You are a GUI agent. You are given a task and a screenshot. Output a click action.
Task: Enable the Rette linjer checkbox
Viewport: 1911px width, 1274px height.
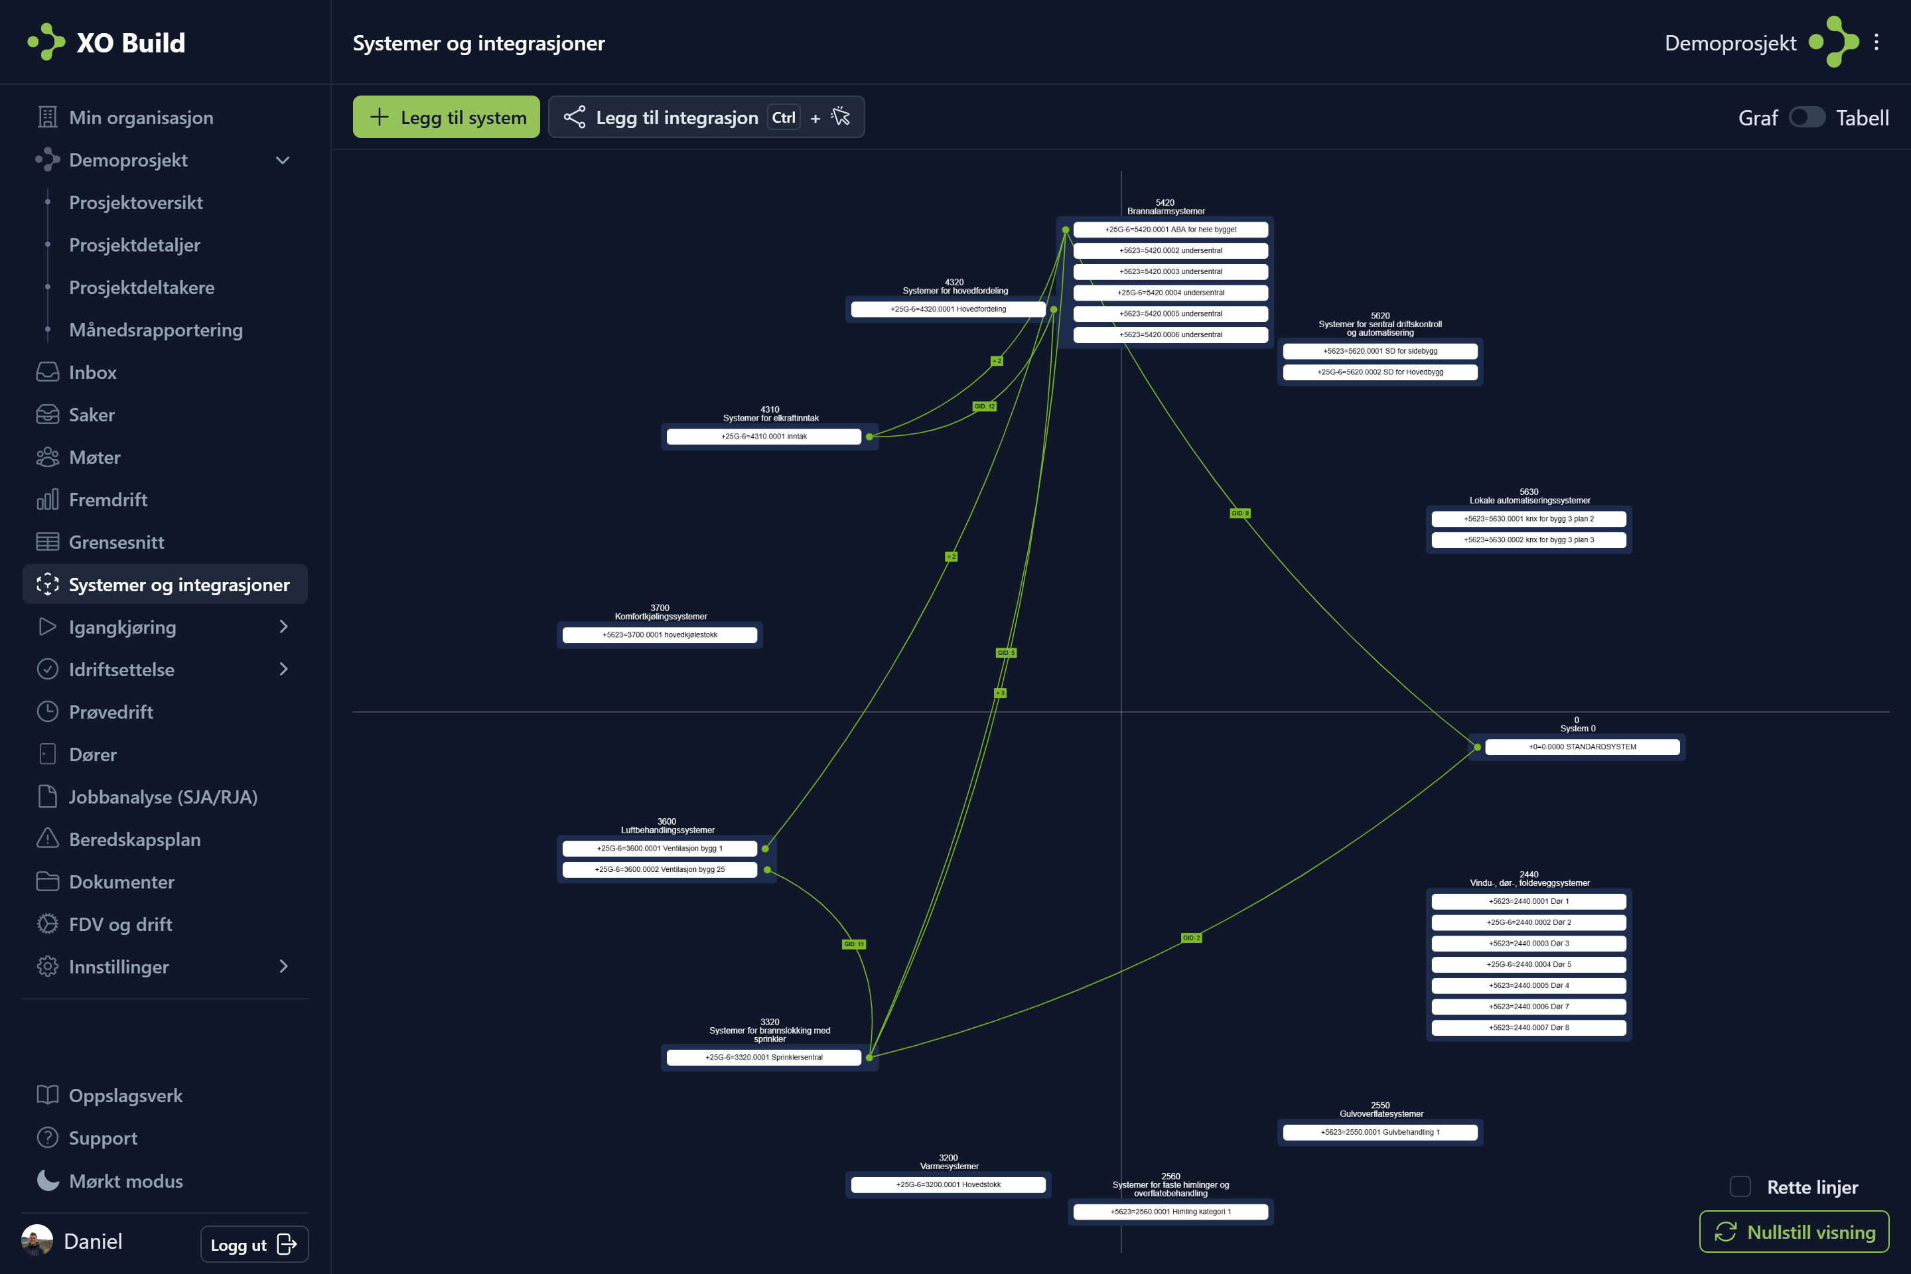[1740, 1187]
